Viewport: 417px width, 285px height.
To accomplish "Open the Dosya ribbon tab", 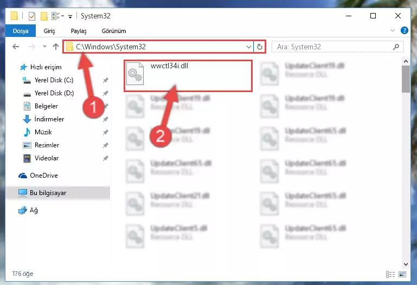I will tap(21, 31).
